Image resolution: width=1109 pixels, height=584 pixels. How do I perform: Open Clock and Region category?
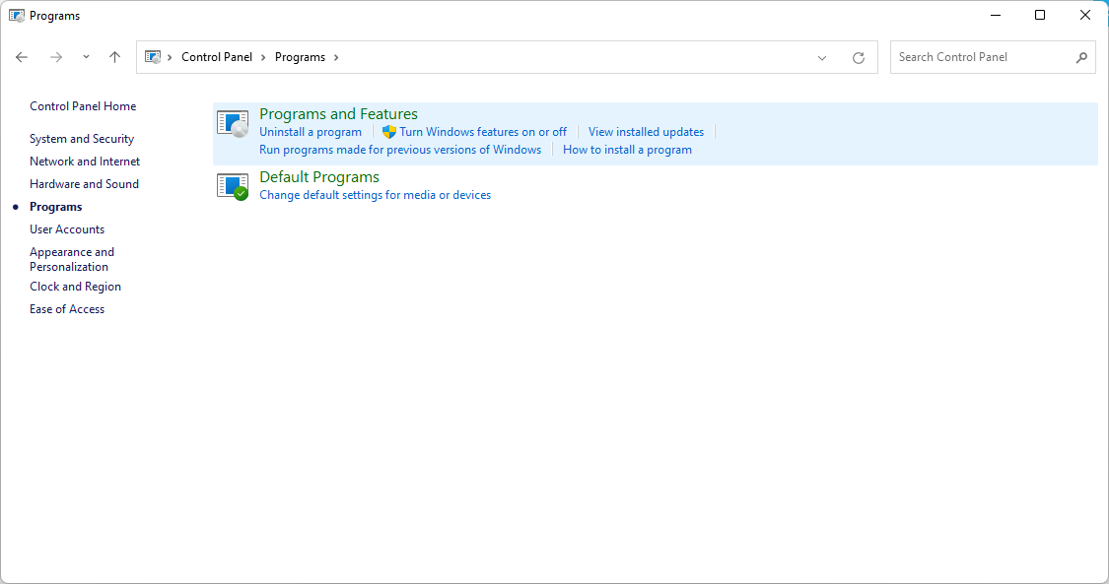pos(75,287)
